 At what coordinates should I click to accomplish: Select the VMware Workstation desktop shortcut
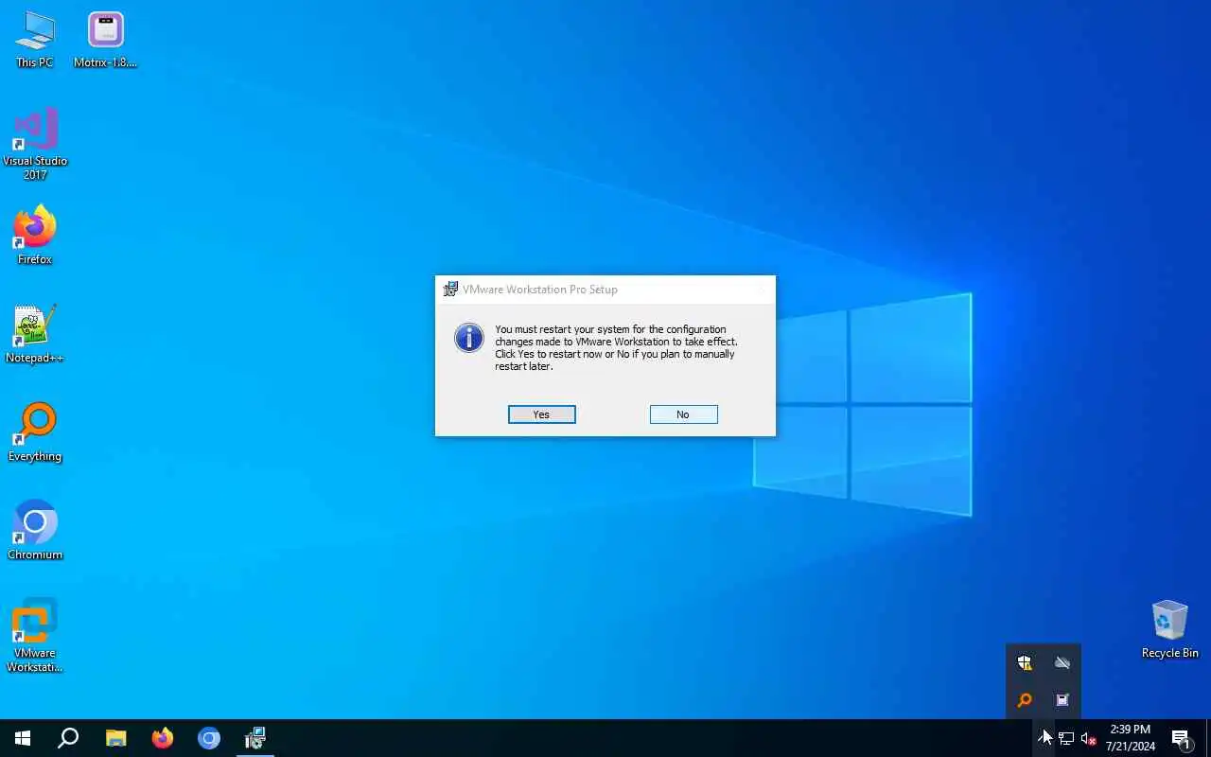pos(35,635)
